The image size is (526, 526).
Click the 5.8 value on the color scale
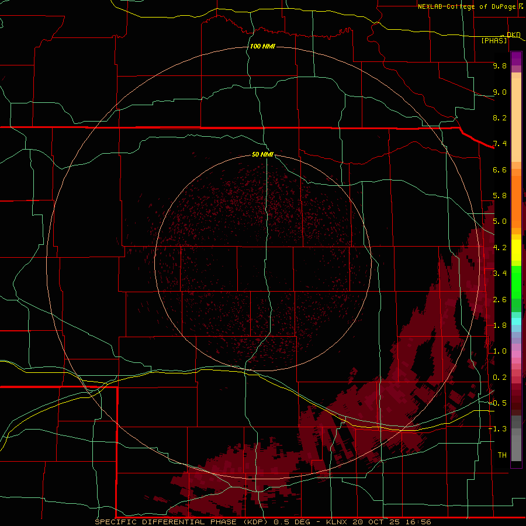500,196
